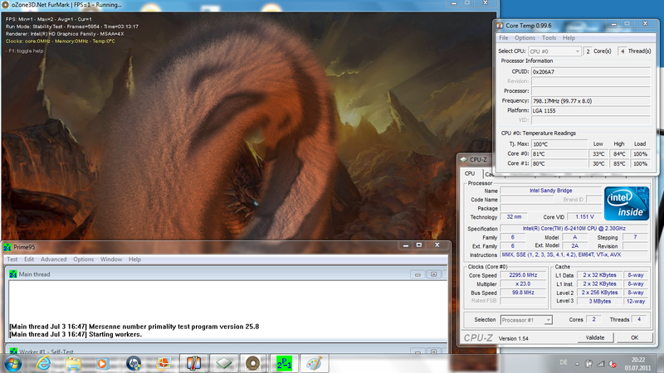This screenshot has width=664, height=373.
Task: Switch to Prime95 green taskbar icon
Action: pyautogui.click(x=284, y=363)
